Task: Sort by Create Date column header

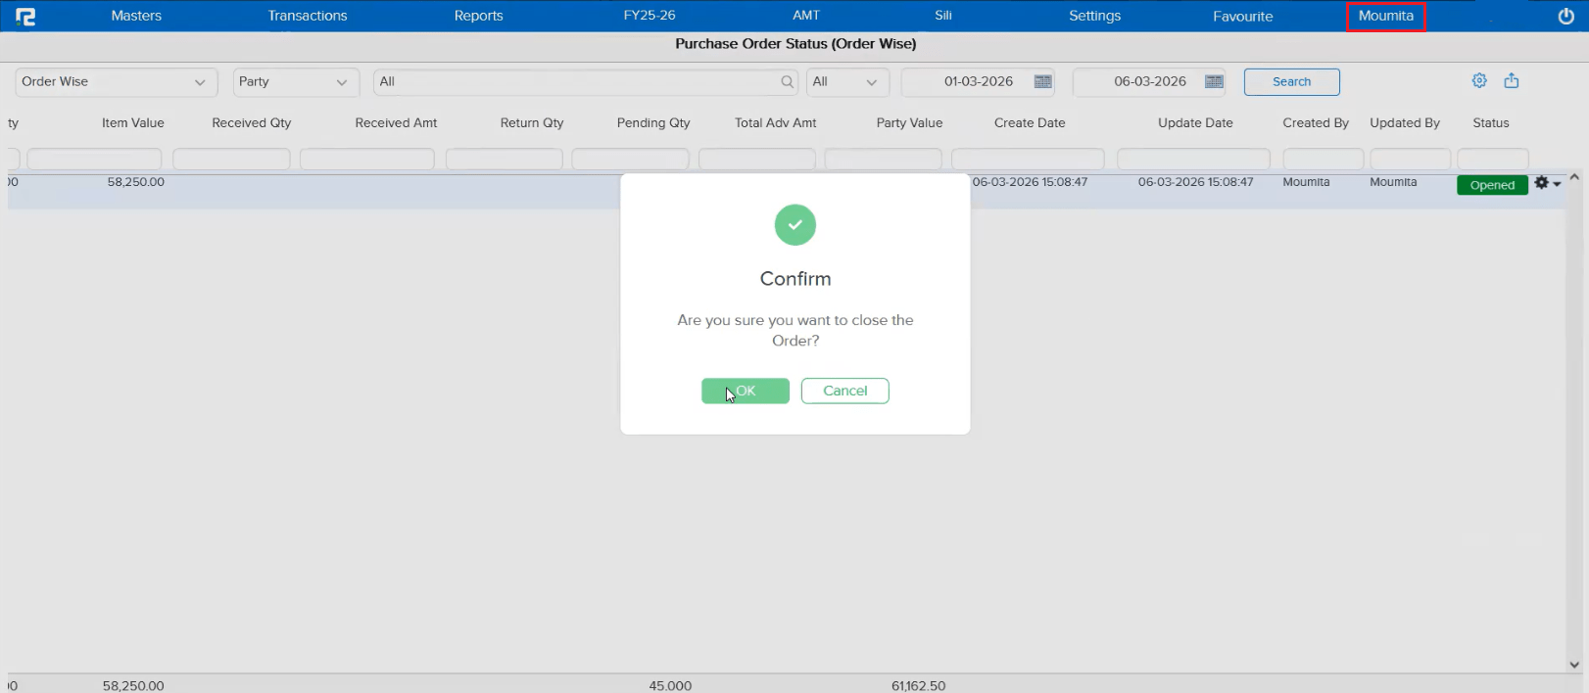Action: (x=1030, y=123)
